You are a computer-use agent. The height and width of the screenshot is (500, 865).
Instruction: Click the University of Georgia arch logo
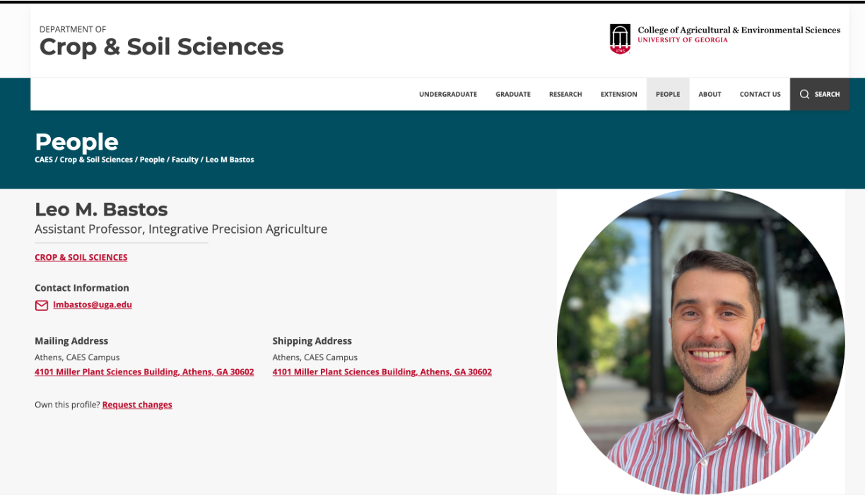click(x=620, y=39)
